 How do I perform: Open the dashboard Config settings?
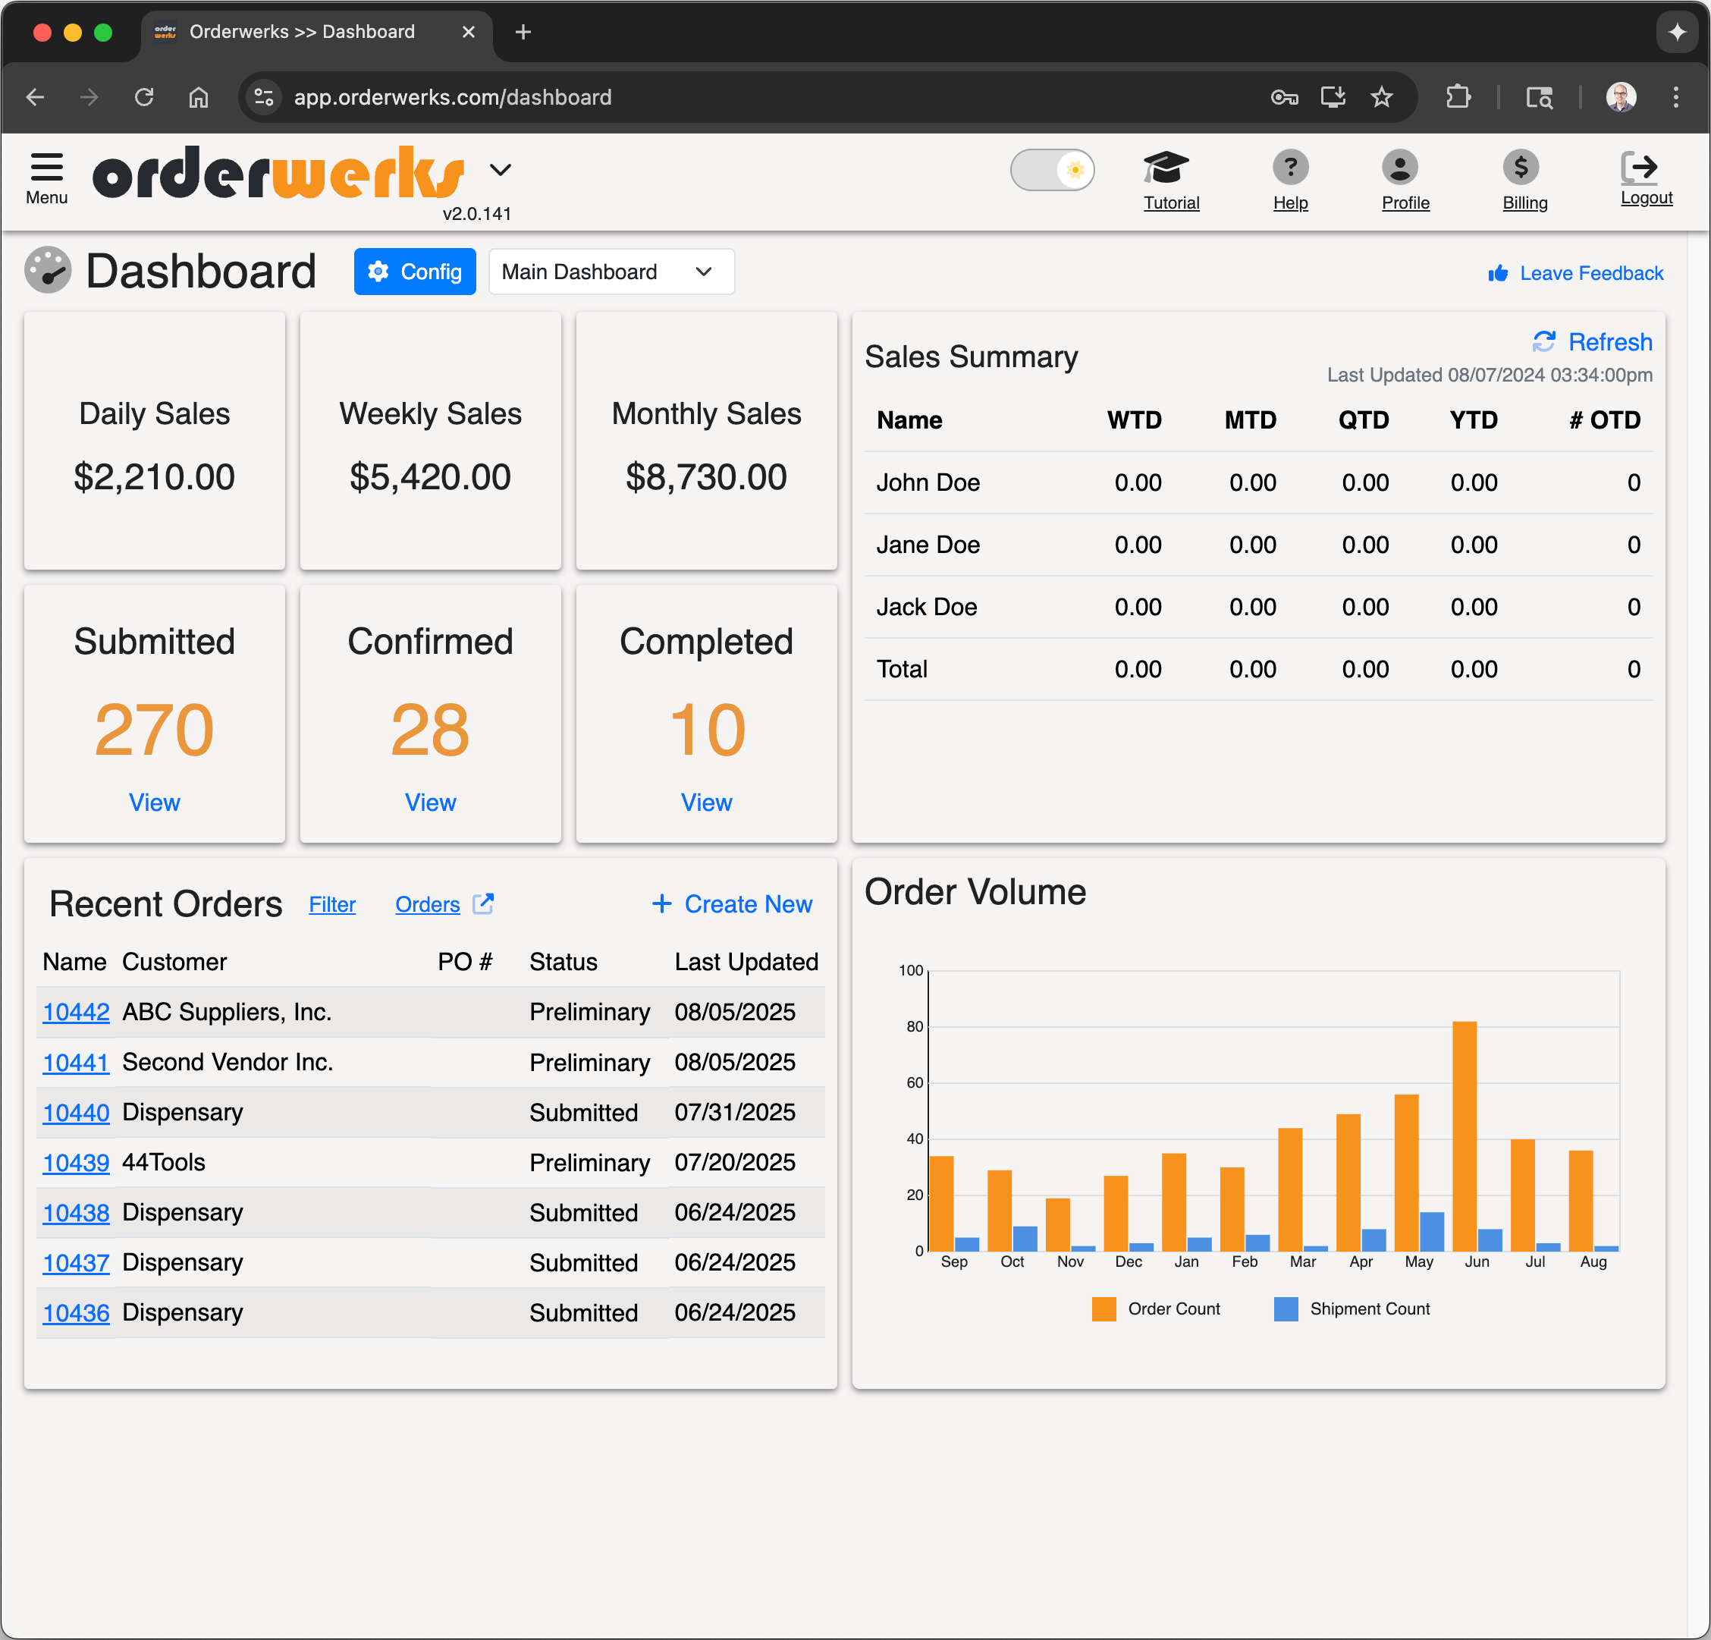(x=415, y=272)
